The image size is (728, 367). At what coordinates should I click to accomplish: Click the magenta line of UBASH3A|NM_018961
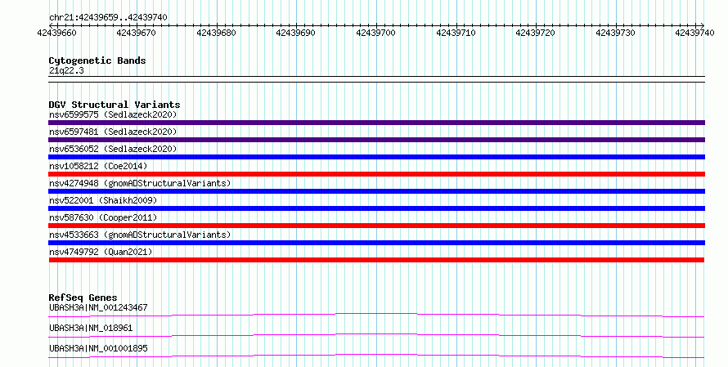pyautogui.click(x=376, y=335)
